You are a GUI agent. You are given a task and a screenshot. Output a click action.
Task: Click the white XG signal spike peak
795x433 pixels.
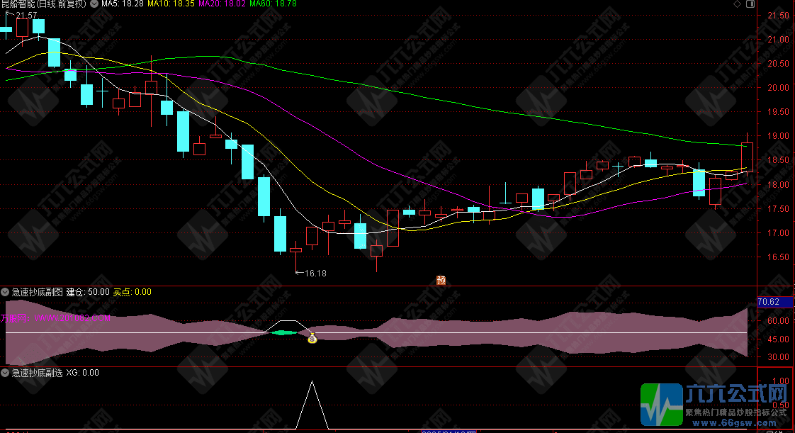pos(312,383)
